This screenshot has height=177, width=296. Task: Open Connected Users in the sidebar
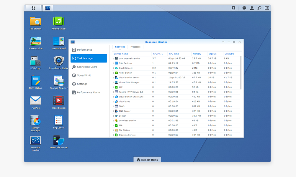(87, 67)
